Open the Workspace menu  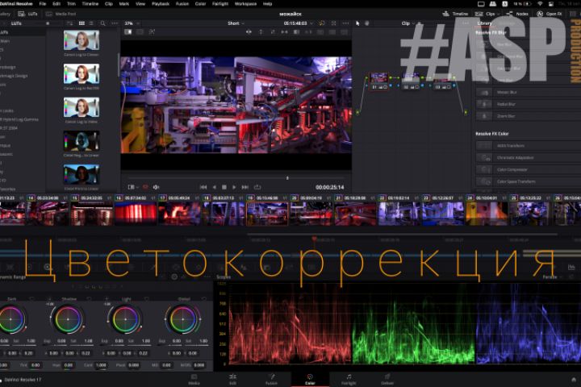(x=245, y=4)
